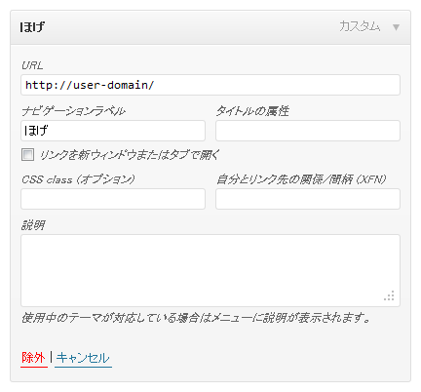Click the ナビゲーションラベル label text
The image size is (421, 392).
point(73,111)
